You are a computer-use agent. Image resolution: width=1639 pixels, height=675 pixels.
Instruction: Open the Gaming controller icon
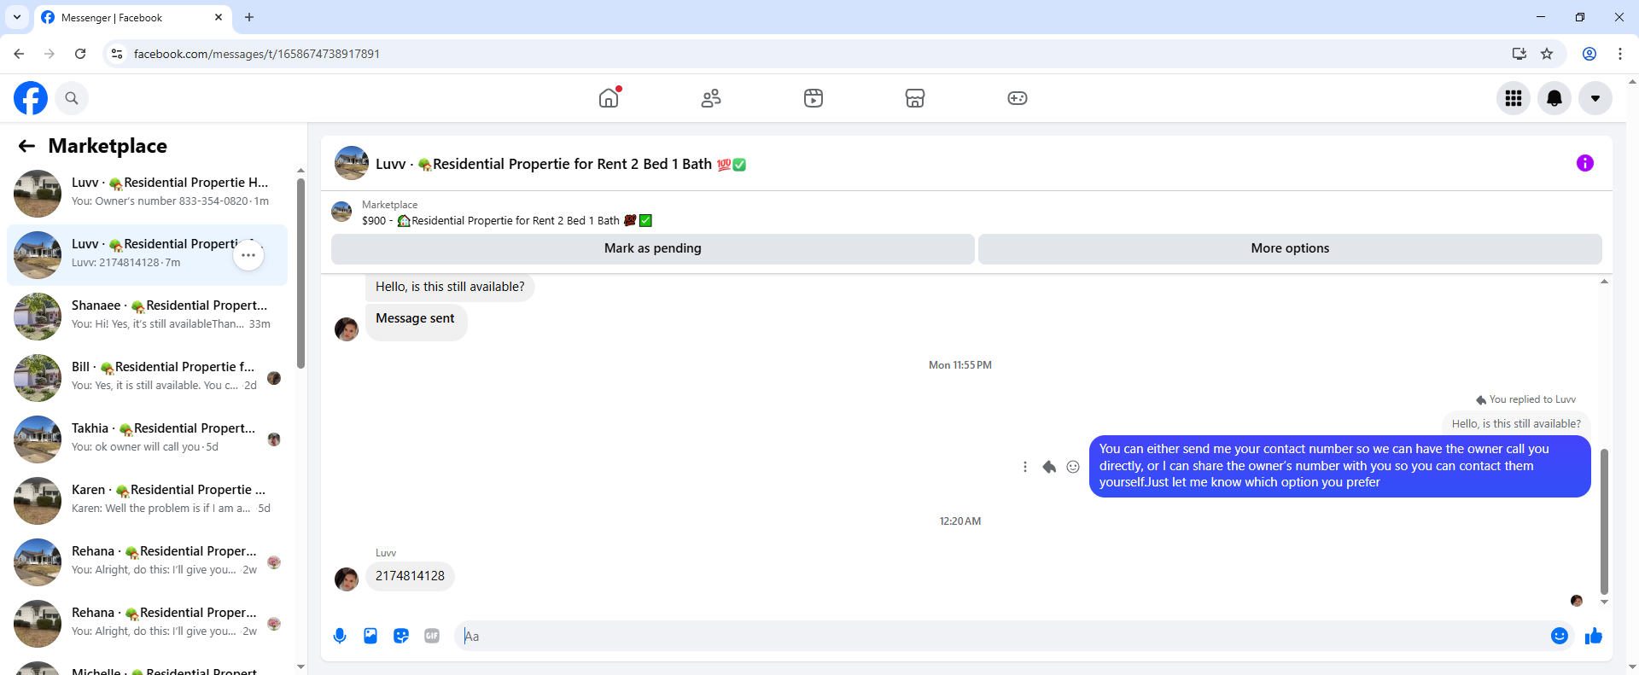point(1018,98)
